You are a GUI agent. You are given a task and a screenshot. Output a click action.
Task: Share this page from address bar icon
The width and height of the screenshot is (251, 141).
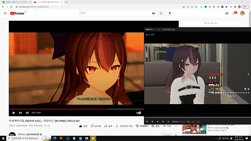(192, 7)
